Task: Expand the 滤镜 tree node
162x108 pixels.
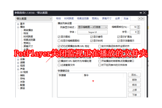Action: pos(18,63)
